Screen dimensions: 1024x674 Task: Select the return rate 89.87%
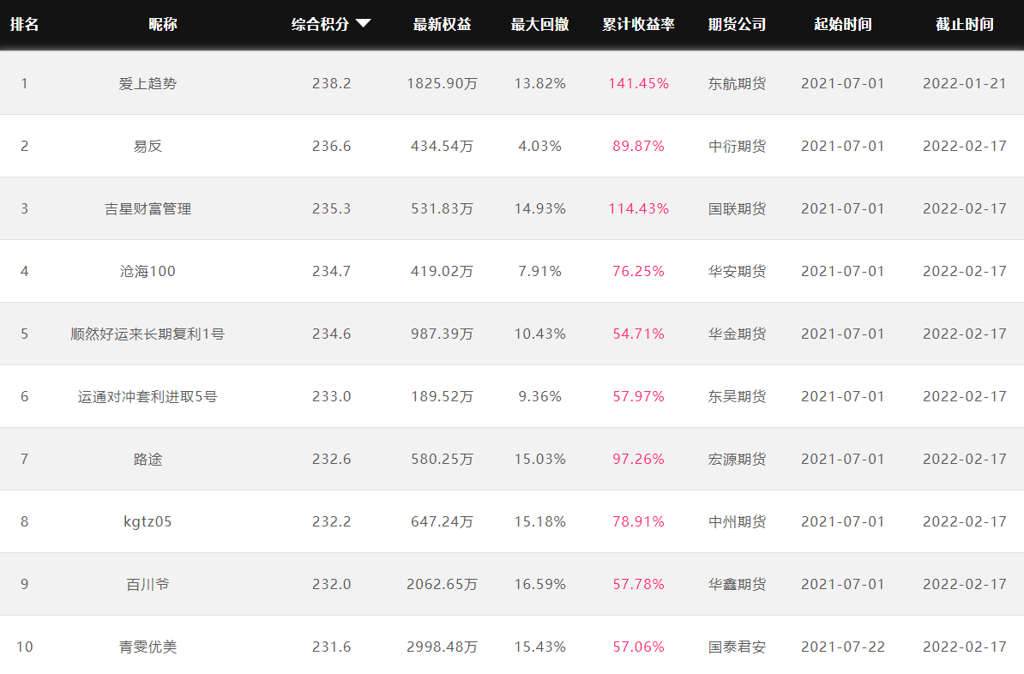(x=639, y=147)
